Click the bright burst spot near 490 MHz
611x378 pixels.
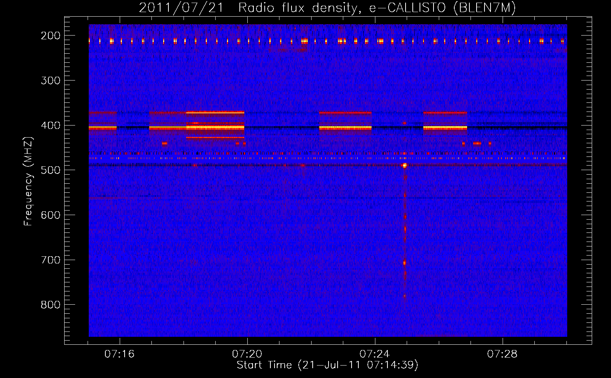[404, 165]
